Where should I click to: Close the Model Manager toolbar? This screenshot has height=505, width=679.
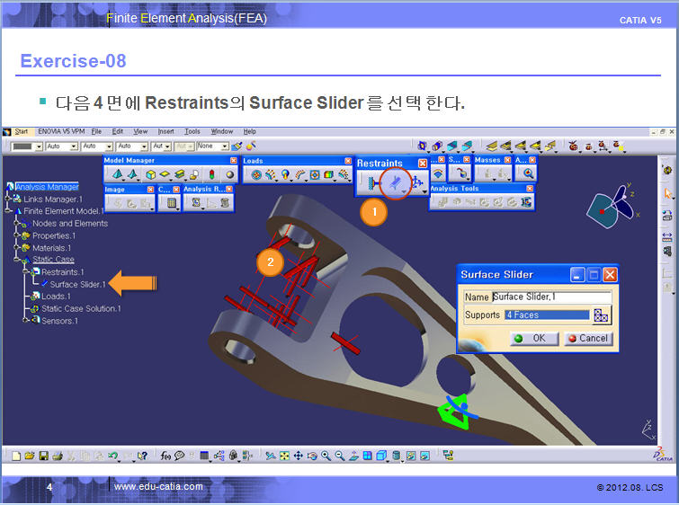pos(234,161)
